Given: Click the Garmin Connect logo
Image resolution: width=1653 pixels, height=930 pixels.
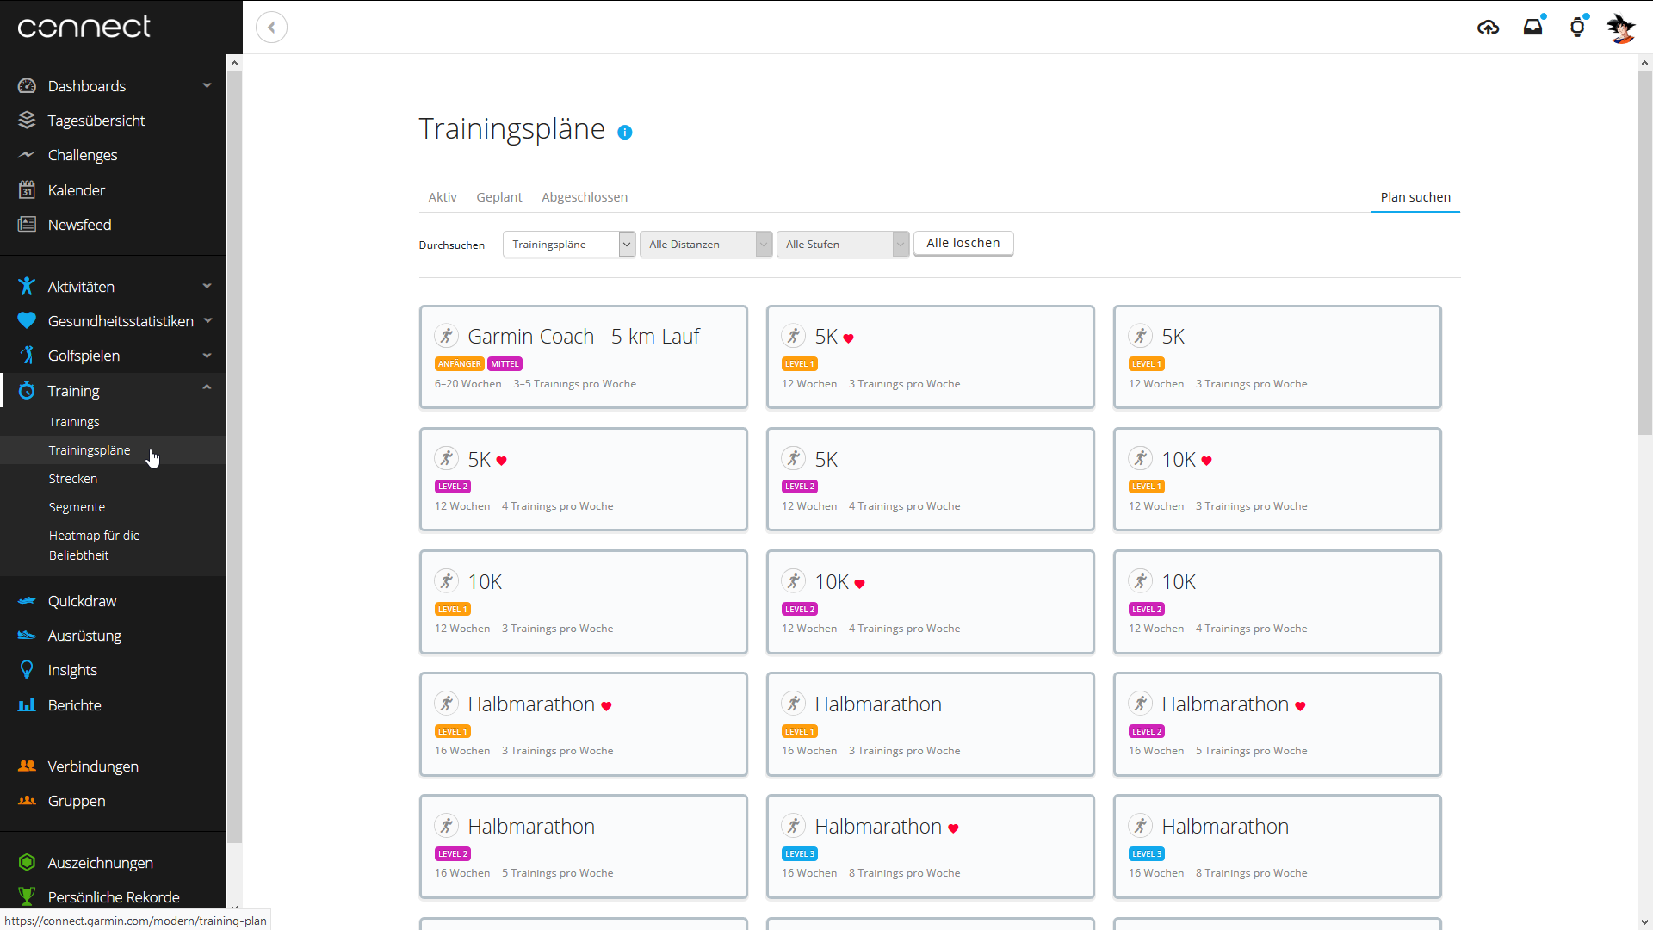Looking at the screenshot, I should coord(84,28).
